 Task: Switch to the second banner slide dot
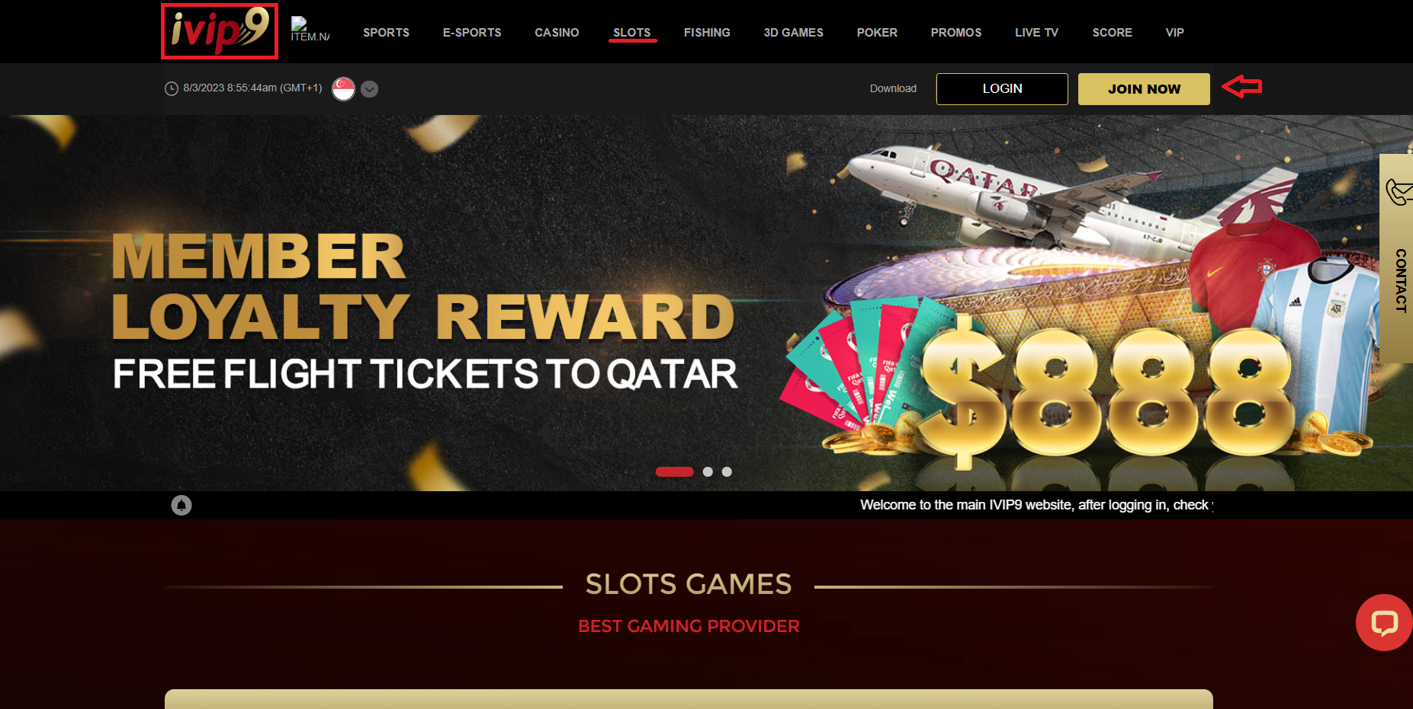point(708,472)
